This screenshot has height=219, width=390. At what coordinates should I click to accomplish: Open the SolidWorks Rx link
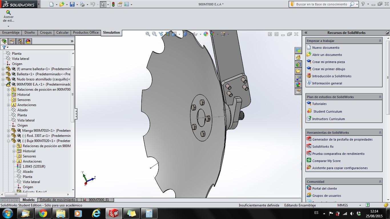323,147
